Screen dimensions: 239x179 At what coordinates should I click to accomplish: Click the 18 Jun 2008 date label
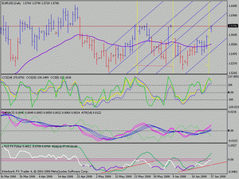[x=199, y=177]
